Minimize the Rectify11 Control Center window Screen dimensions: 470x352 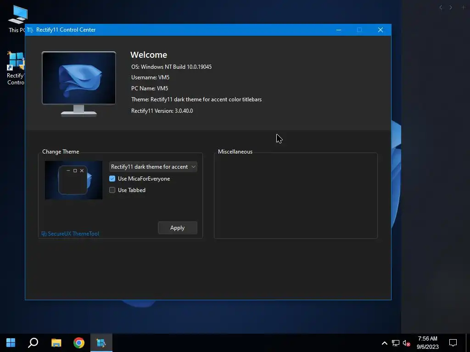339,30
